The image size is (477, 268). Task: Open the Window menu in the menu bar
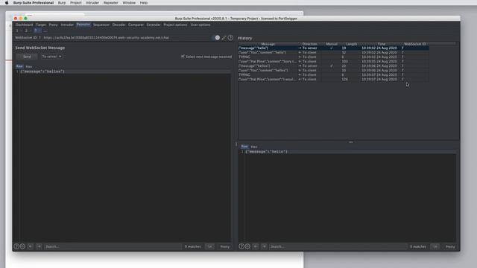pyautogui.click(x=129, y=3)
